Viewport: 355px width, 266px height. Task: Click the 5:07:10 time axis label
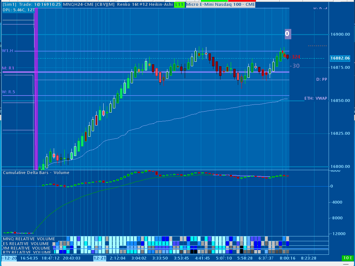click(x=224, y=258)
